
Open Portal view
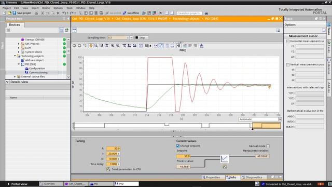click(x=17, y=184)
